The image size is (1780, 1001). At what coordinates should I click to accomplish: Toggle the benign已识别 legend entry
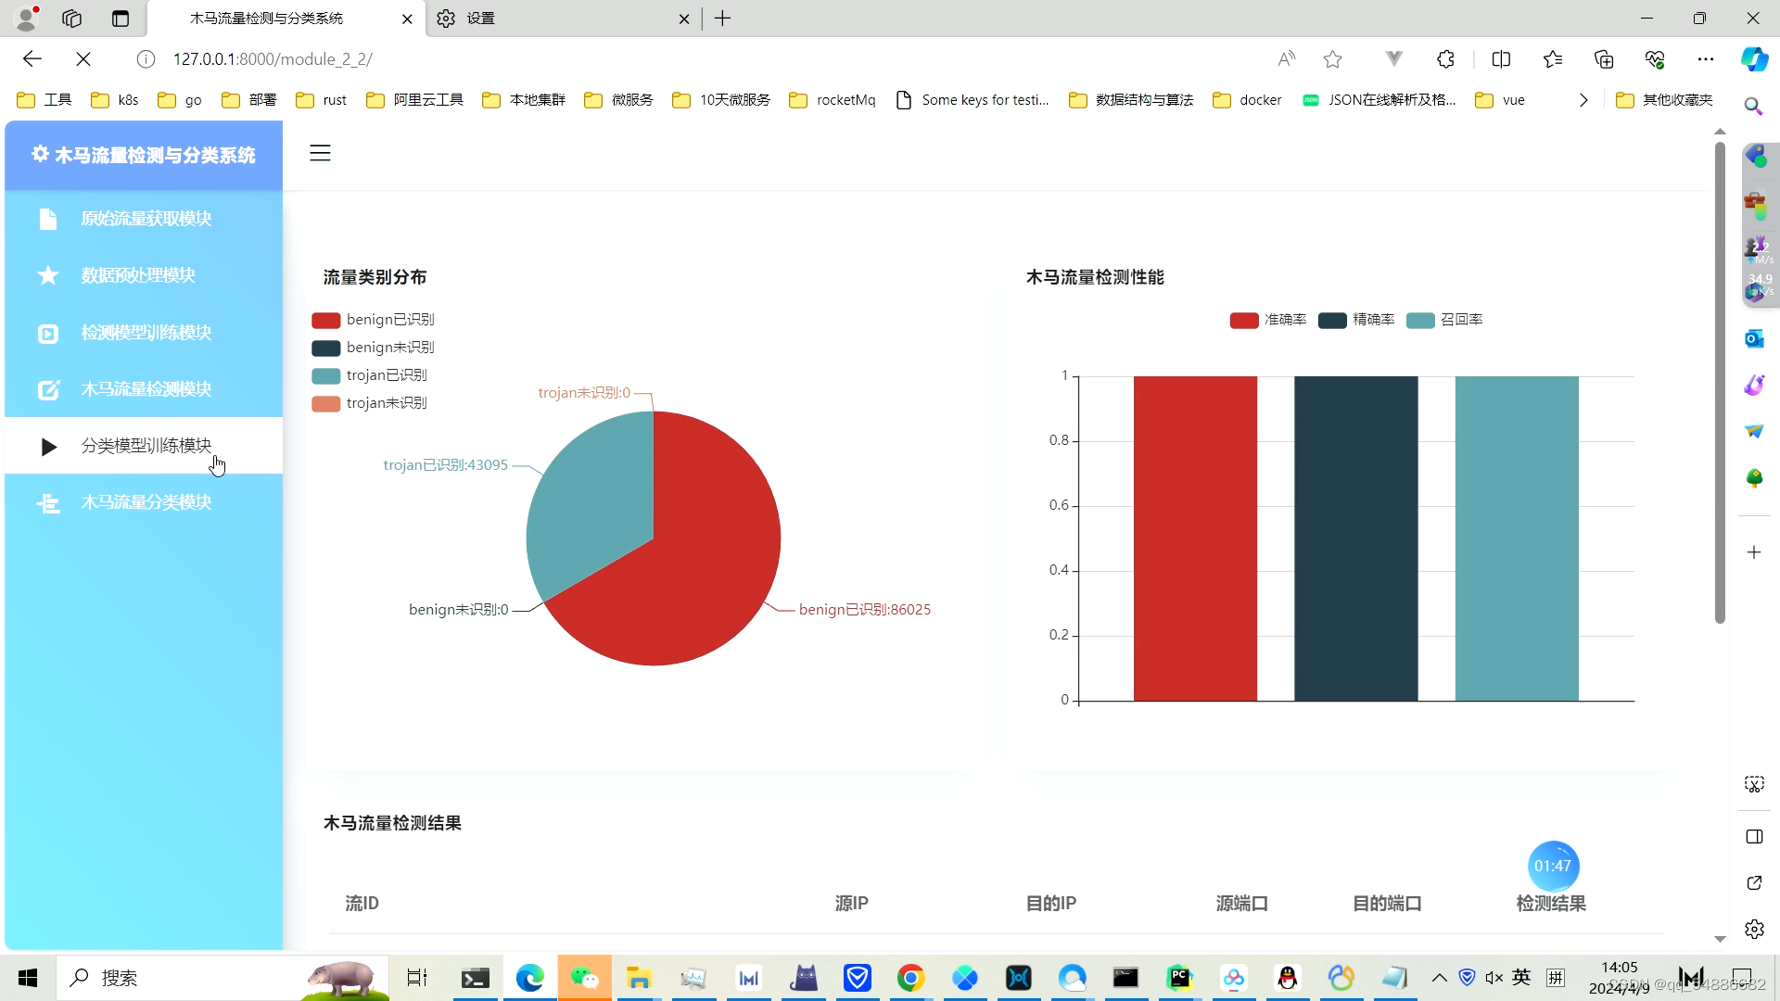(373, 320)
